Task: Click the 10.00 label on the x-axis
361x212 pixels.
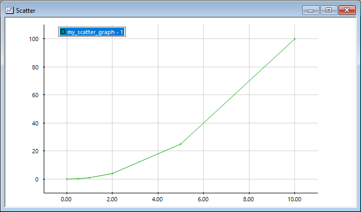Action: pos(294,199)
